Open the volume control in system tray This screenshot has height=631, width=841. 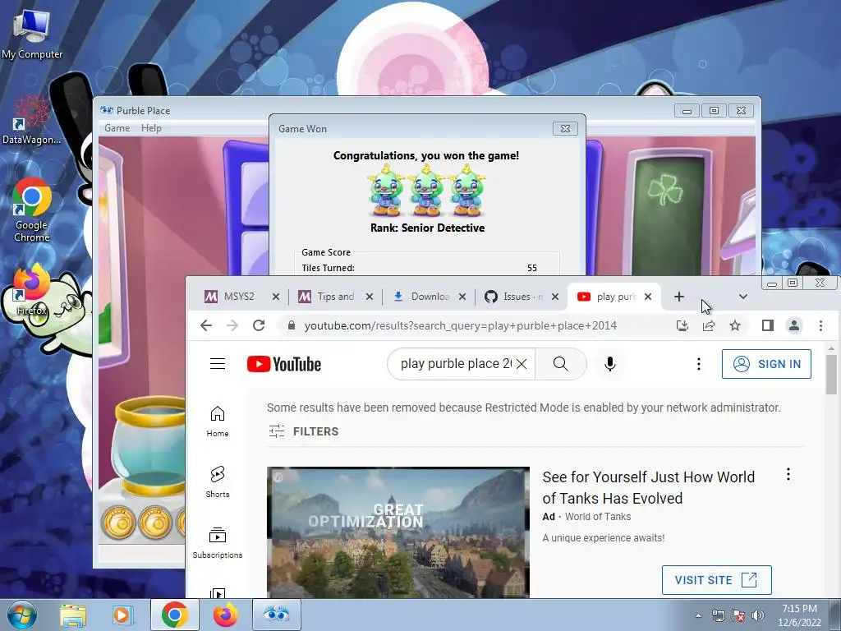click(x=758, y=615)
